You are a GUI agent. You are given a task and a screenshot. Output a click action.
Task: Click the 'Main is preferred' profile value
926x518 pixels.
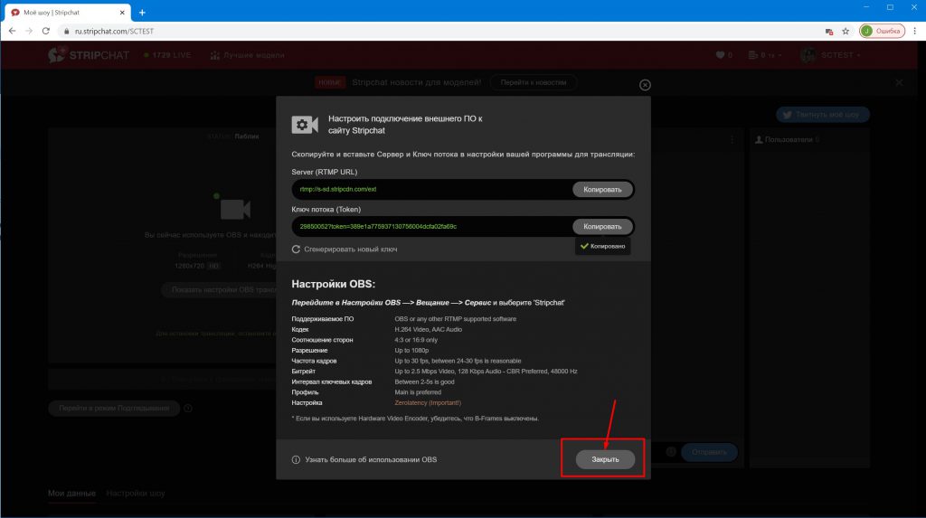pyautogui.click(x=418, y=392)
